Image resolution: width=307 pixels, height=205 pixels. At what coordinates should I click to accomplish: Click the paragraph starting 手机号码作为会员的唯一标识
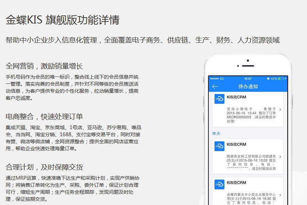tap(72, 87)
